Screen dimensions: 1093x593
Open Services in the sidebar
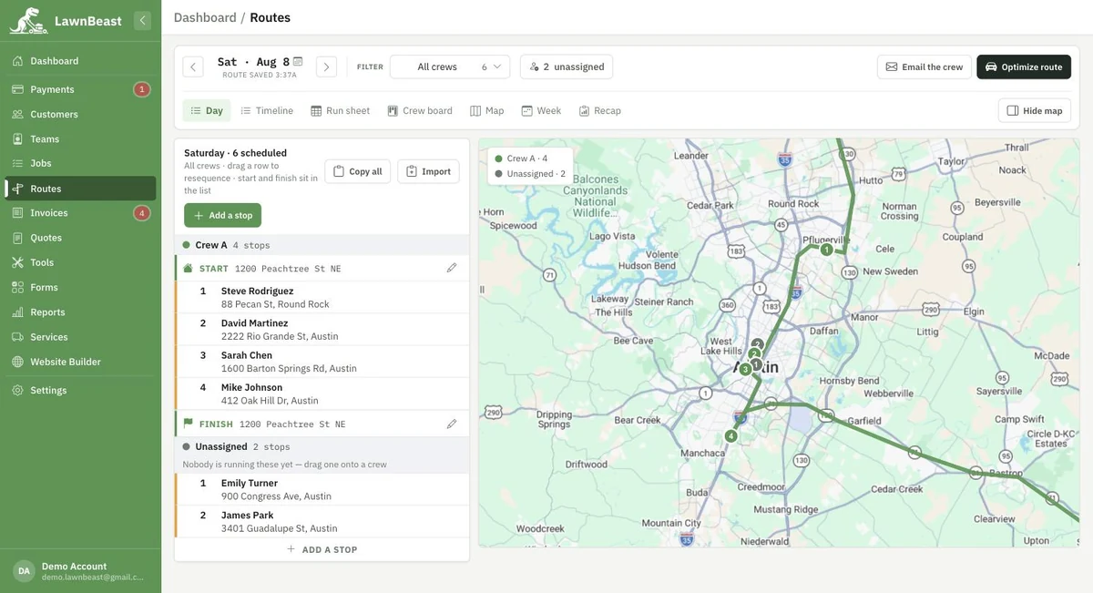pos(80,336)
